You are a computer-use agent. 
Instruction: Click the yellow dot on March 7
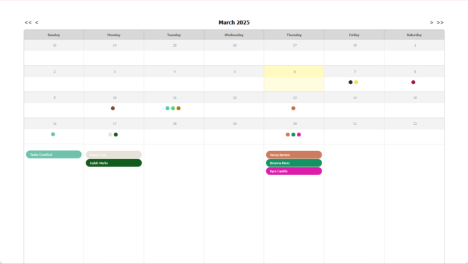point(356,82)
